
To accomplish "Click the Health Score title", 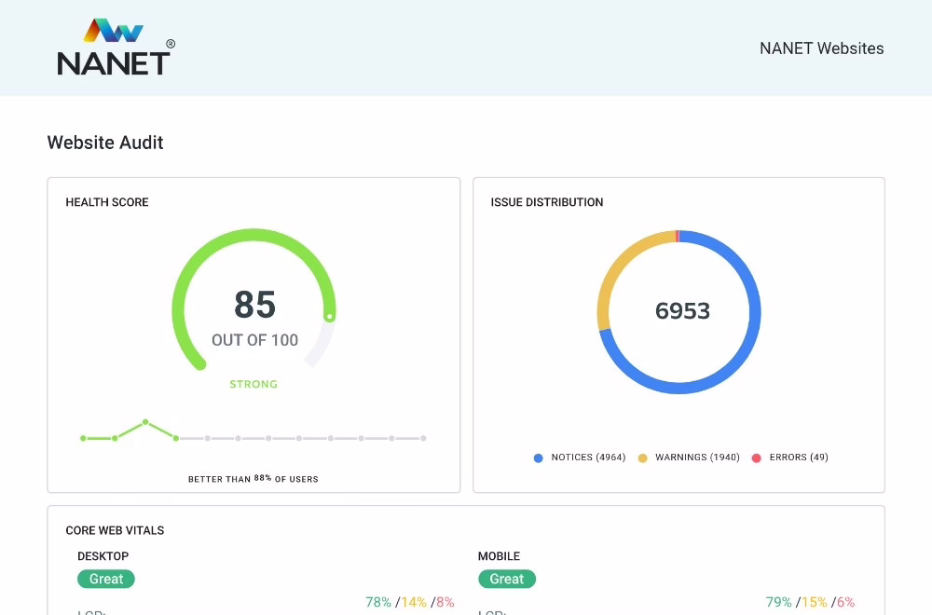I will [x=107, y=202].
